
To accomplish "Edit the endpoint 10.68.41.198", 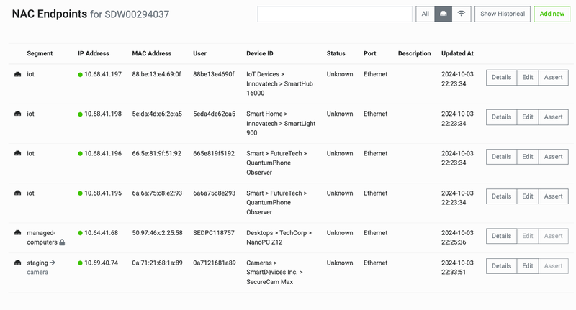I will [528, 117].
